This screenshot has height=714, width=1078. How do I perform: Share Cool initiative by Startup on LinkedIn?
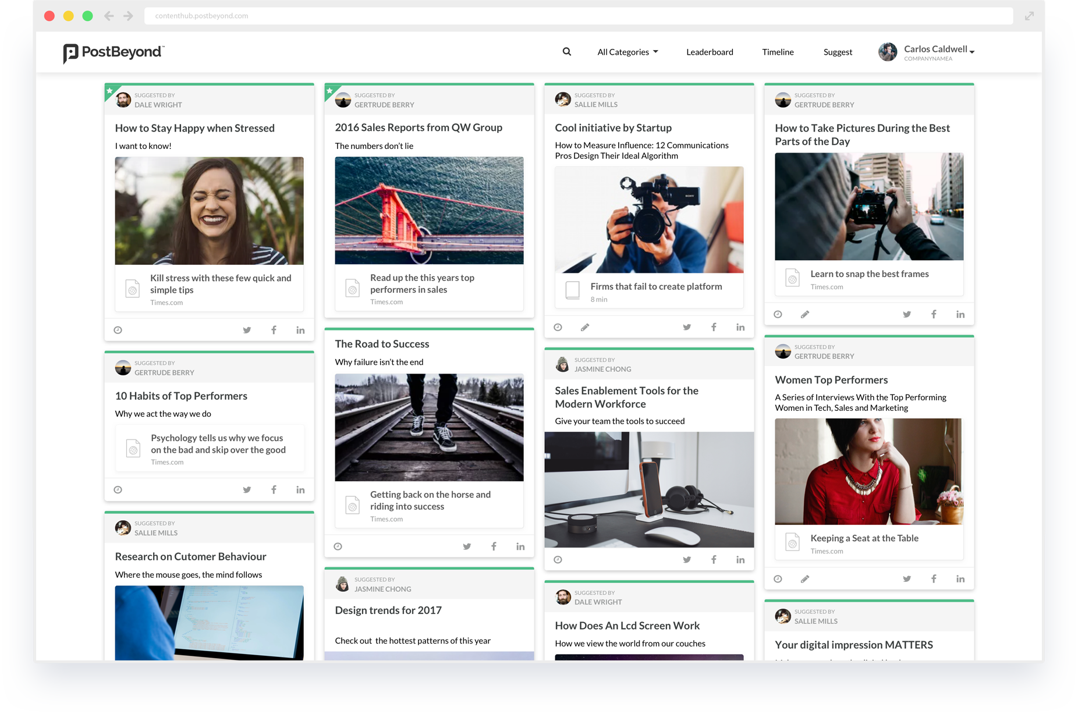740,327
